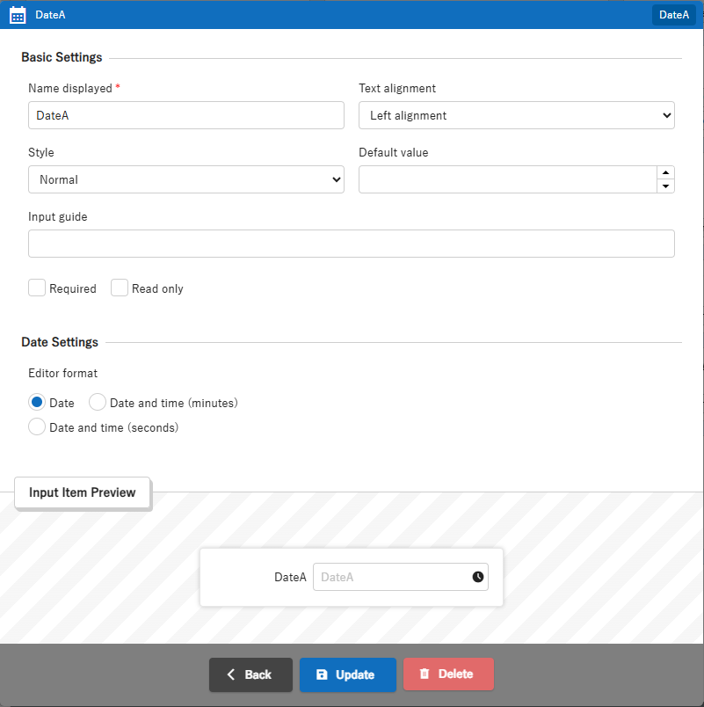Click the Input Item Preview tab

pos(82,492)
